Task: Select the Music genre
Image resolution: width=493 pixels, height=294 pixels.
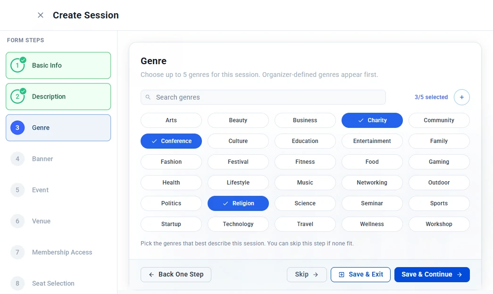Action: (x=305, y=182)
